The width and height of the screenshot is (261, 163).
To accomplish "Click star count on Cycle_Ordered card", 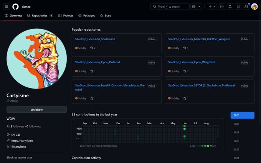I will point(93,71).
